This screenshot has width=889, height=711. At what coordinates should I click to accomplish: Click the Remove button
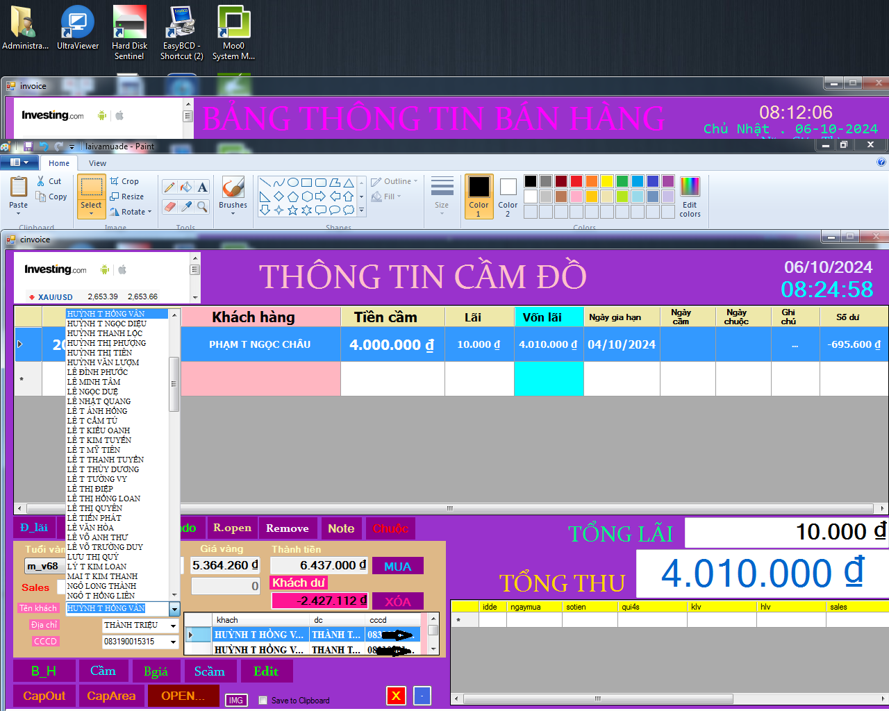[288, 528]
